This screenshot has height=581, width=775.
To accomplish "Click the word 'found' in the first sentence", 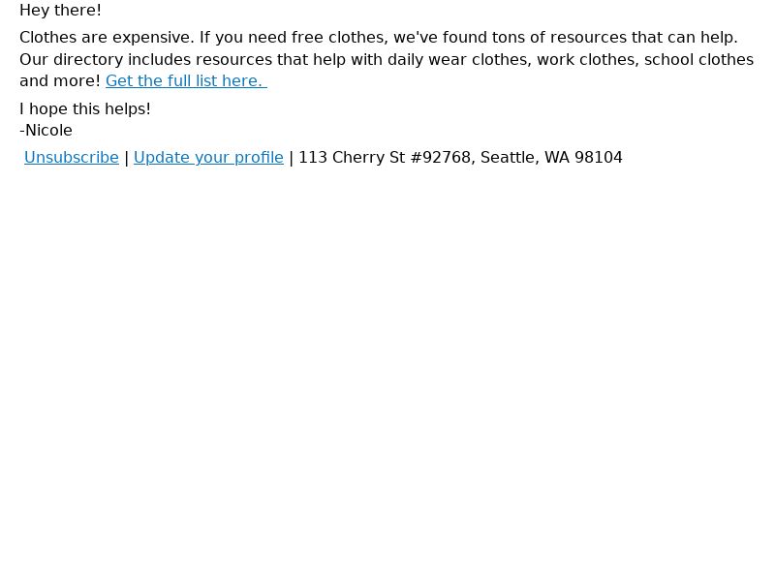I will 465,38.
